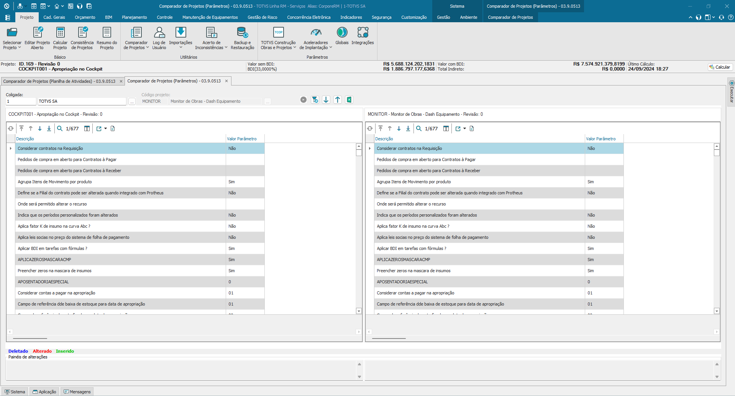Click the blue down arrow beside the filter icon
This screenshot has width=735, height=396.
click(x=326, y=100)
